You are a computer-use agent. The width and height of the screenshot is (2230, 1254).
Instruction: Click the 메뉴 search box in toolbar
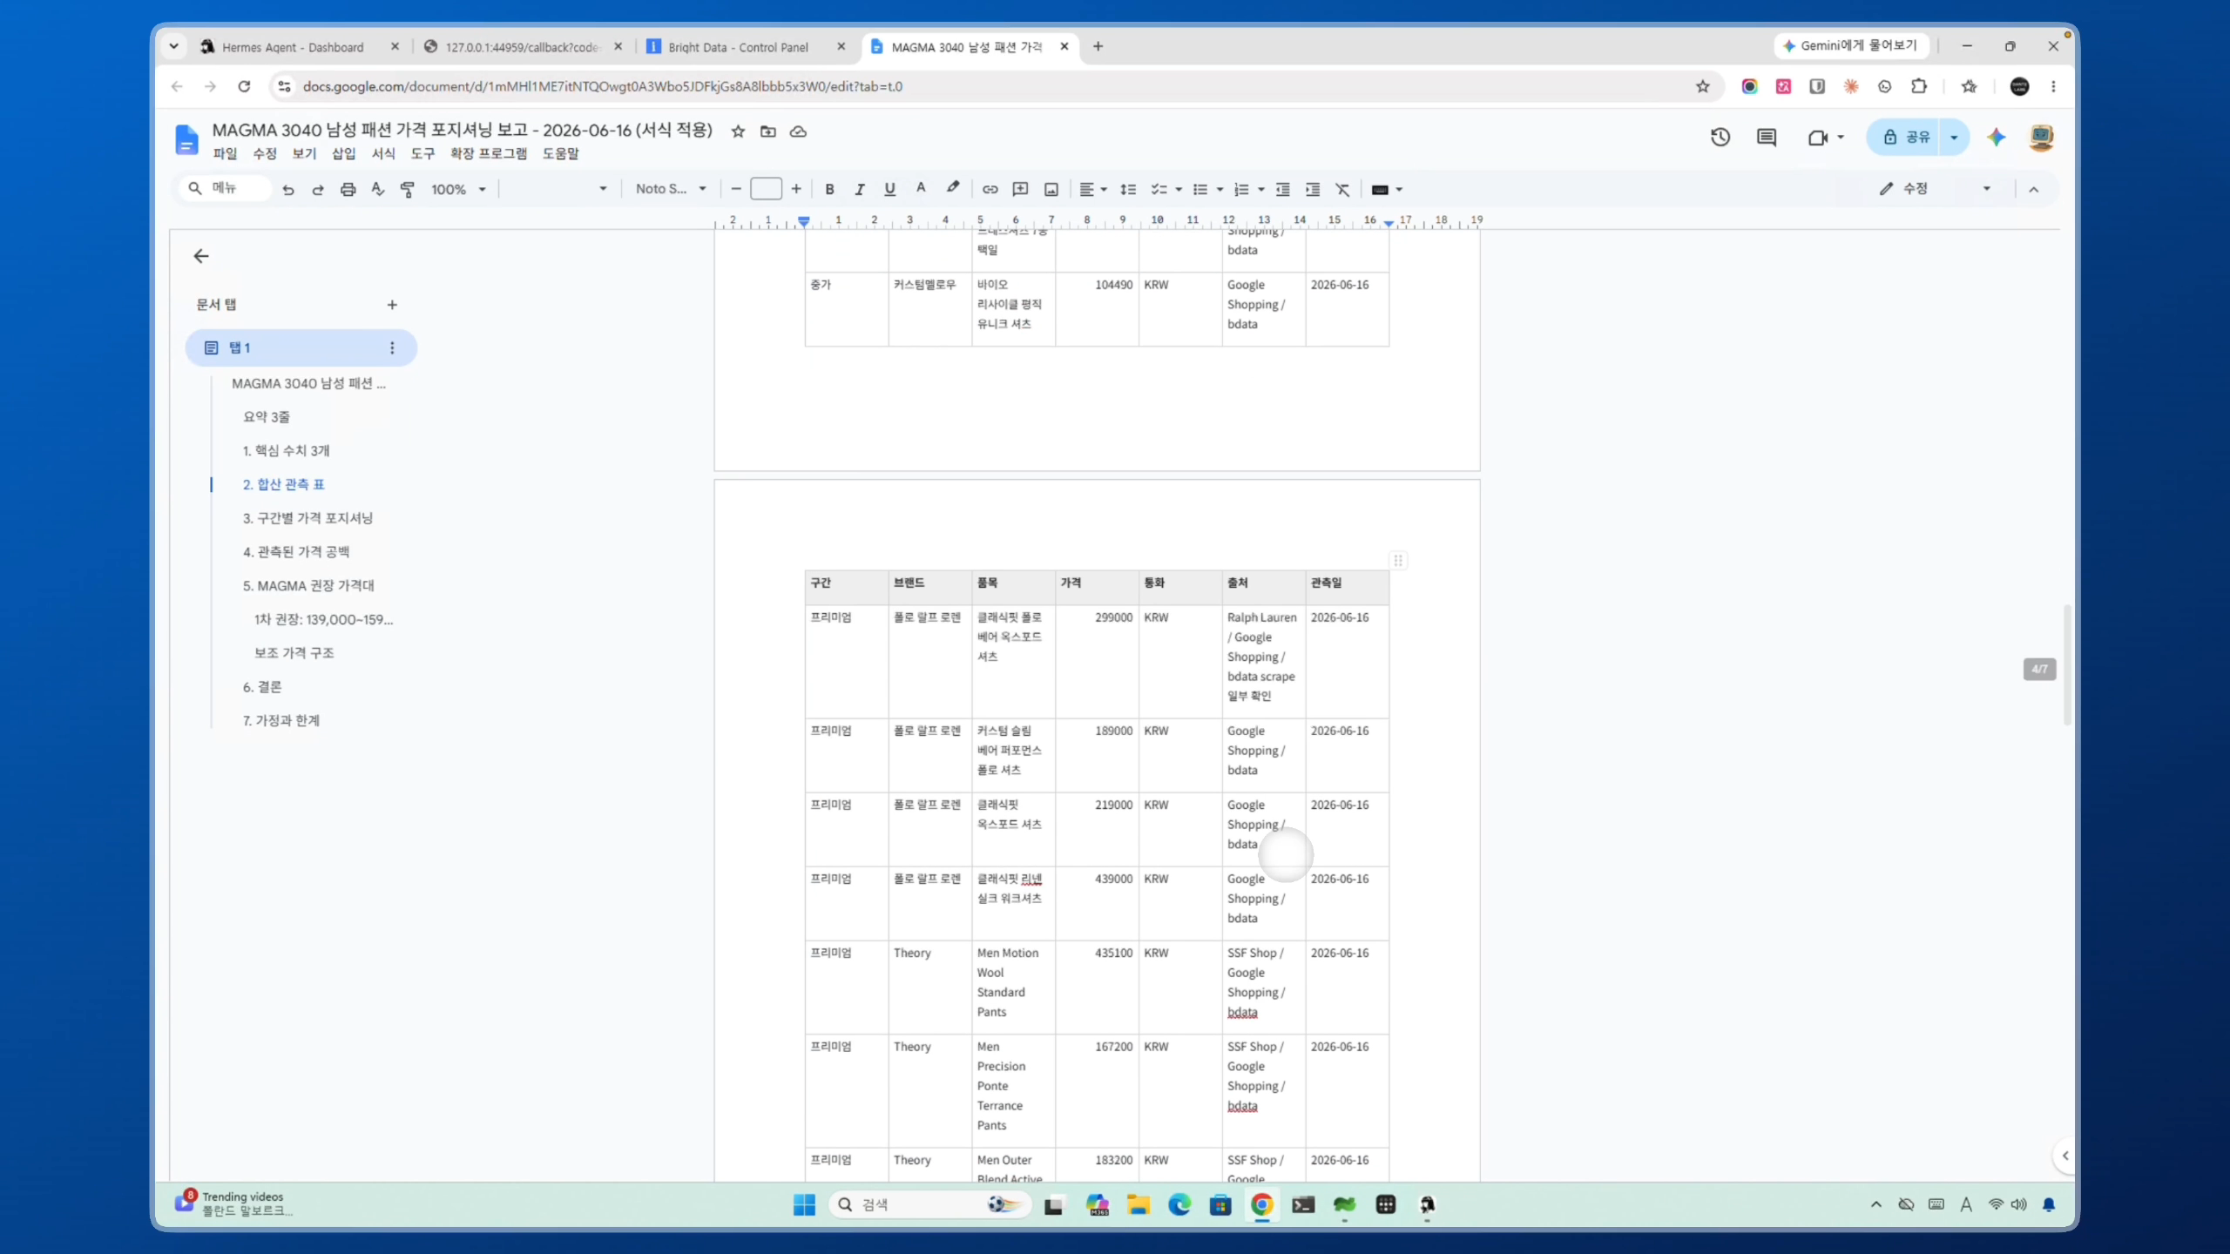pos(226,188)
